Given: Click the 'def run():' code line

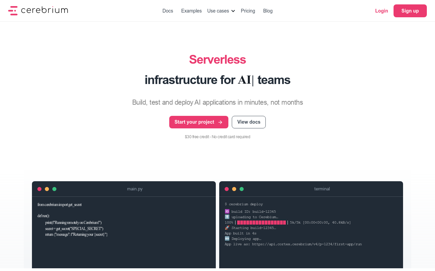Looking at the screenshot, I should coord(43,216).
